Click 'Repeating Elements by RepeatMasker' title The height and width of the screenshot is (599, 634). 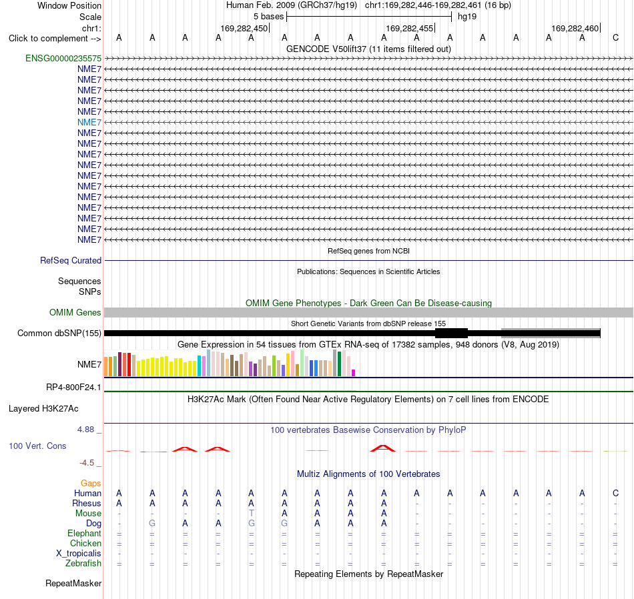369,574
